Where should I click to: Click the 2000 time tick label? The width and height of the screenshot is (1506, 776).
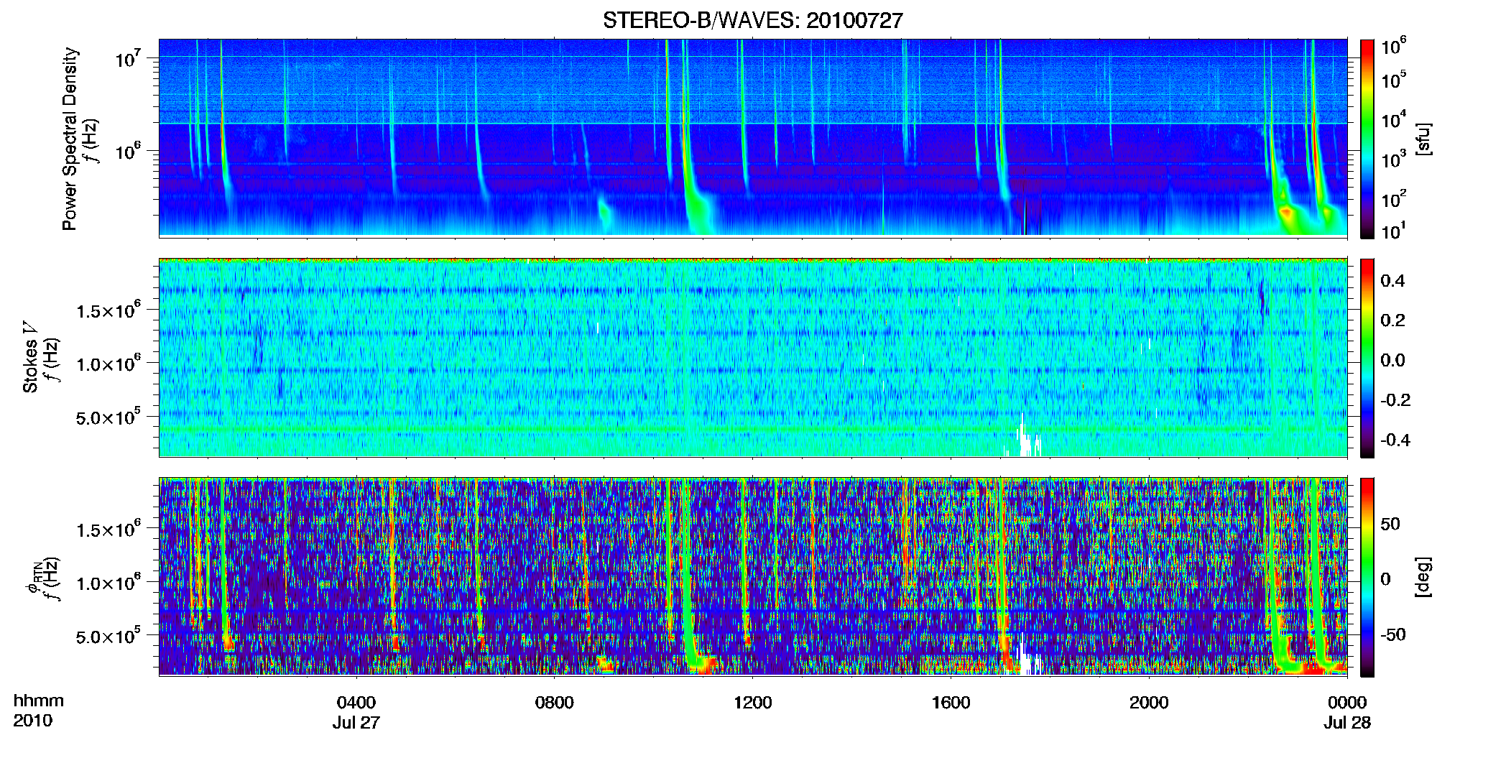[x=1148, y=702]
